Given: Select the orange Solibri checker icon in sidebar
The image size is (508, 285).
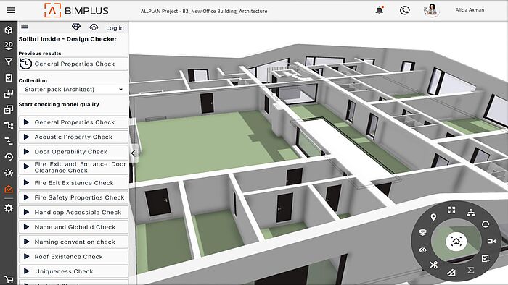Looking at the screenshot, I should 9,189.
